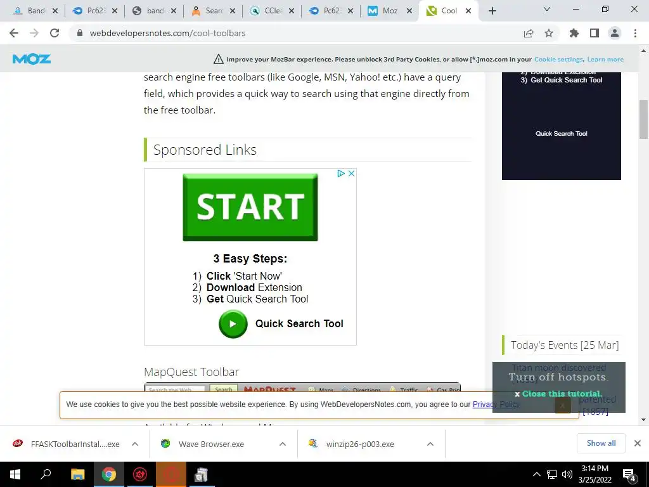Viewport: 649px width, 487px height.
Task: Expand the winzip26-p003.exe download options
Action: (430, 444)
